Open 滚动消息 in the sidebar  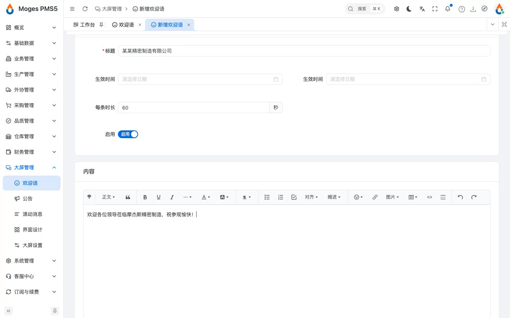pyautogui.click(x=32, y=214)
